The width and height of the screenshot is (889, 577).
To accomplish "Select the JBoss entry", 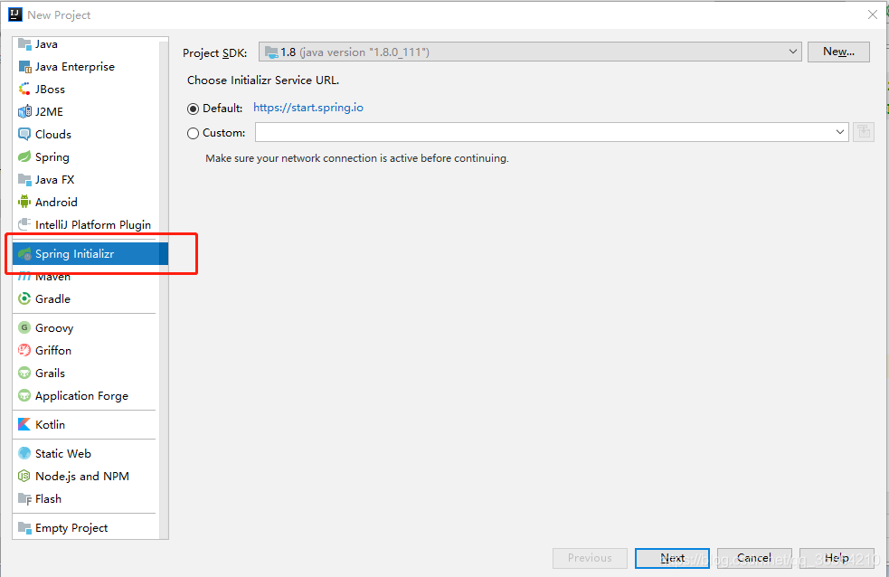I will [x=86, y=89].
